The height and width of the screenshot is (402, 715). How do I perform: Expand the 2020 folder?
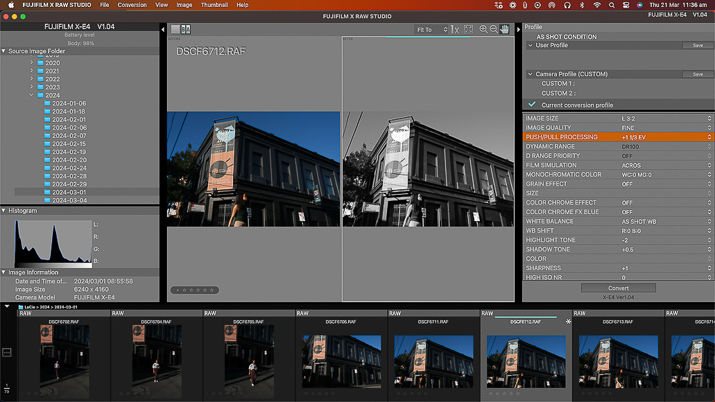pyautogui.click(x=31, y=62)
